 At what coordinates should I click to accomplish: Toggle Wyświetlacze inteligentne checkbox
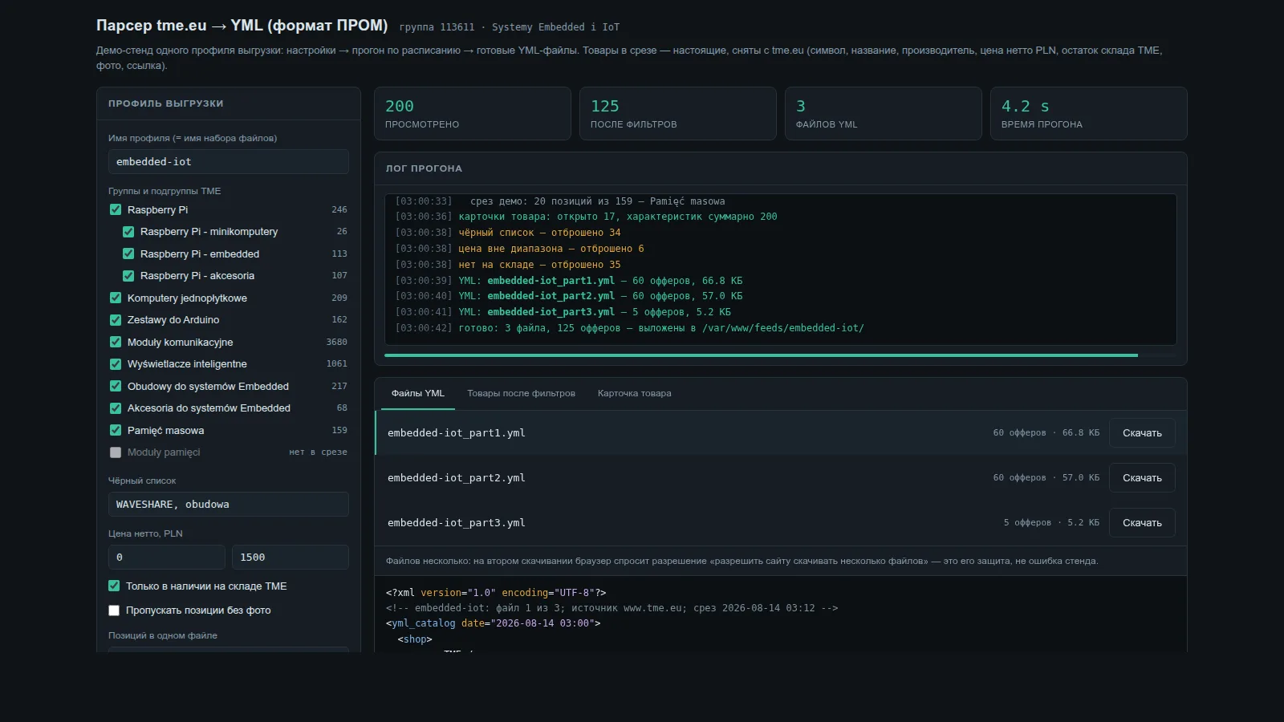coord(116,364)
